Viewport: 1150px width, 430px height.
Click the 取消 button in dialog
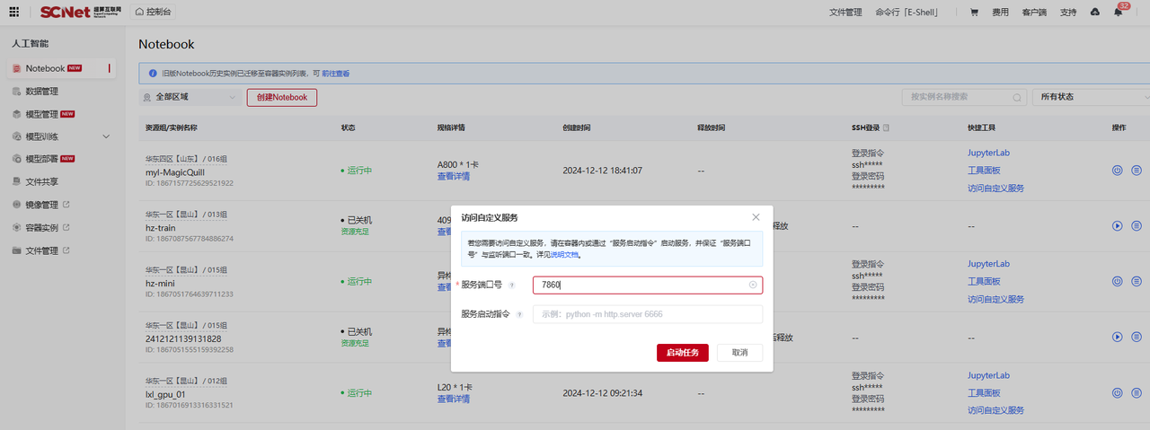click(x=739, y=353)
